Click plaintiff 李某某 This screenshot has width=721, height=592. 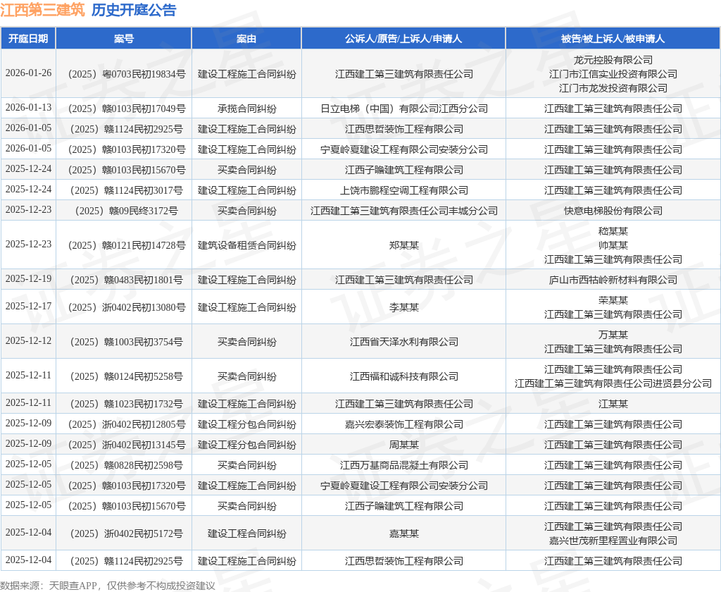(x=403, y=307)
